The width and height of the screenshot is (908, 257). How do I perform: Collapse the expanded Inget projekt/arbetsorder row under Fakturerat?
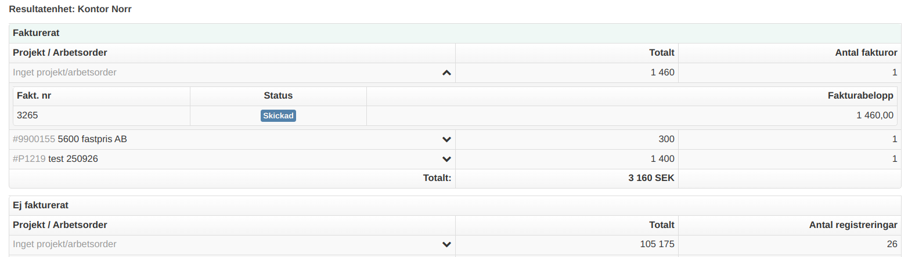click(446, 73)
